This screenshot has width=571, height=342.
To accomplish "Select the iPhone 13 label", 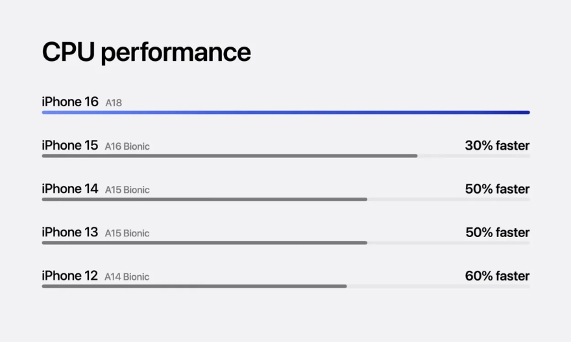I will [70, 233].
